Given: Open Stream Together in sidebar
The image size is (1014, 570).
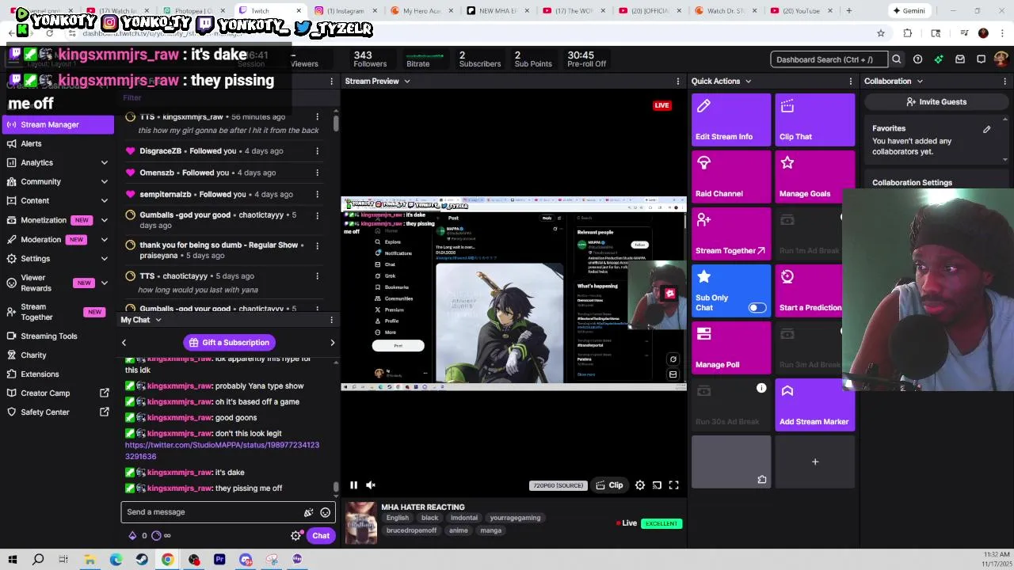Looking at the screenshot, I should 57,312.
